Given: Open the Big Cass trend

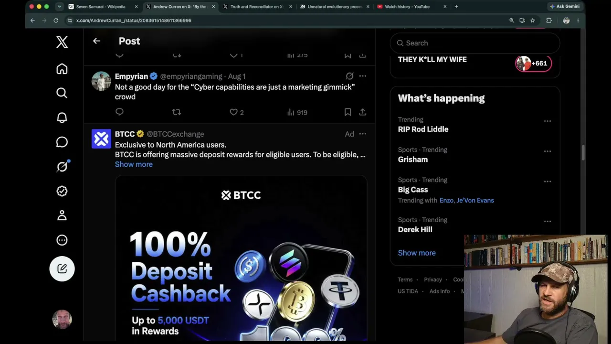Looking at the screenshot, I should (x=413, y=190).
